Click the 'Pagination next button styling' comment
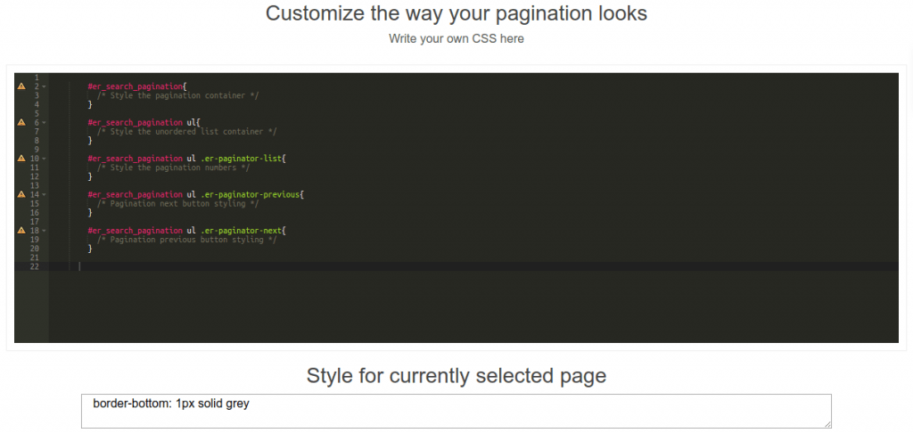The width and height of the screenshot is (913, 433). pyautogui.click(x=177, y=204)
